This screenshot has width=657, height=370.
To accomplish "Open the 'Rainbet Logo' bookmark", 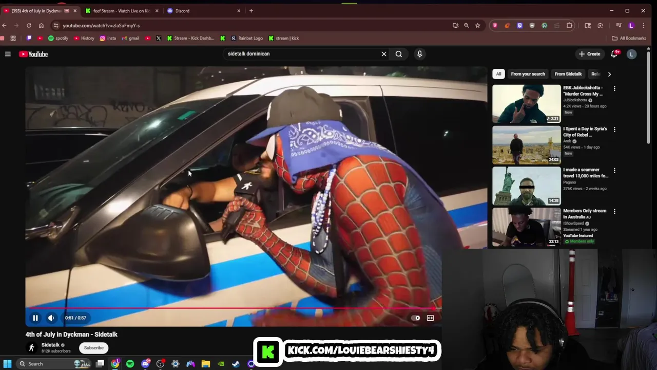I will click(247, 38).
